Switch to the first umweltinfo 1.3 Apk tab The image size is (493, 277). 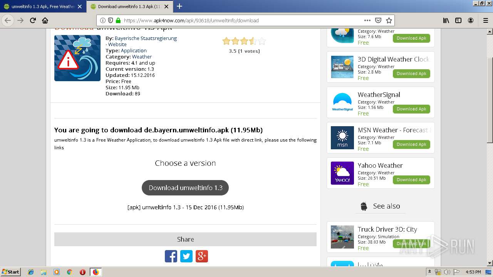[43, 7]
